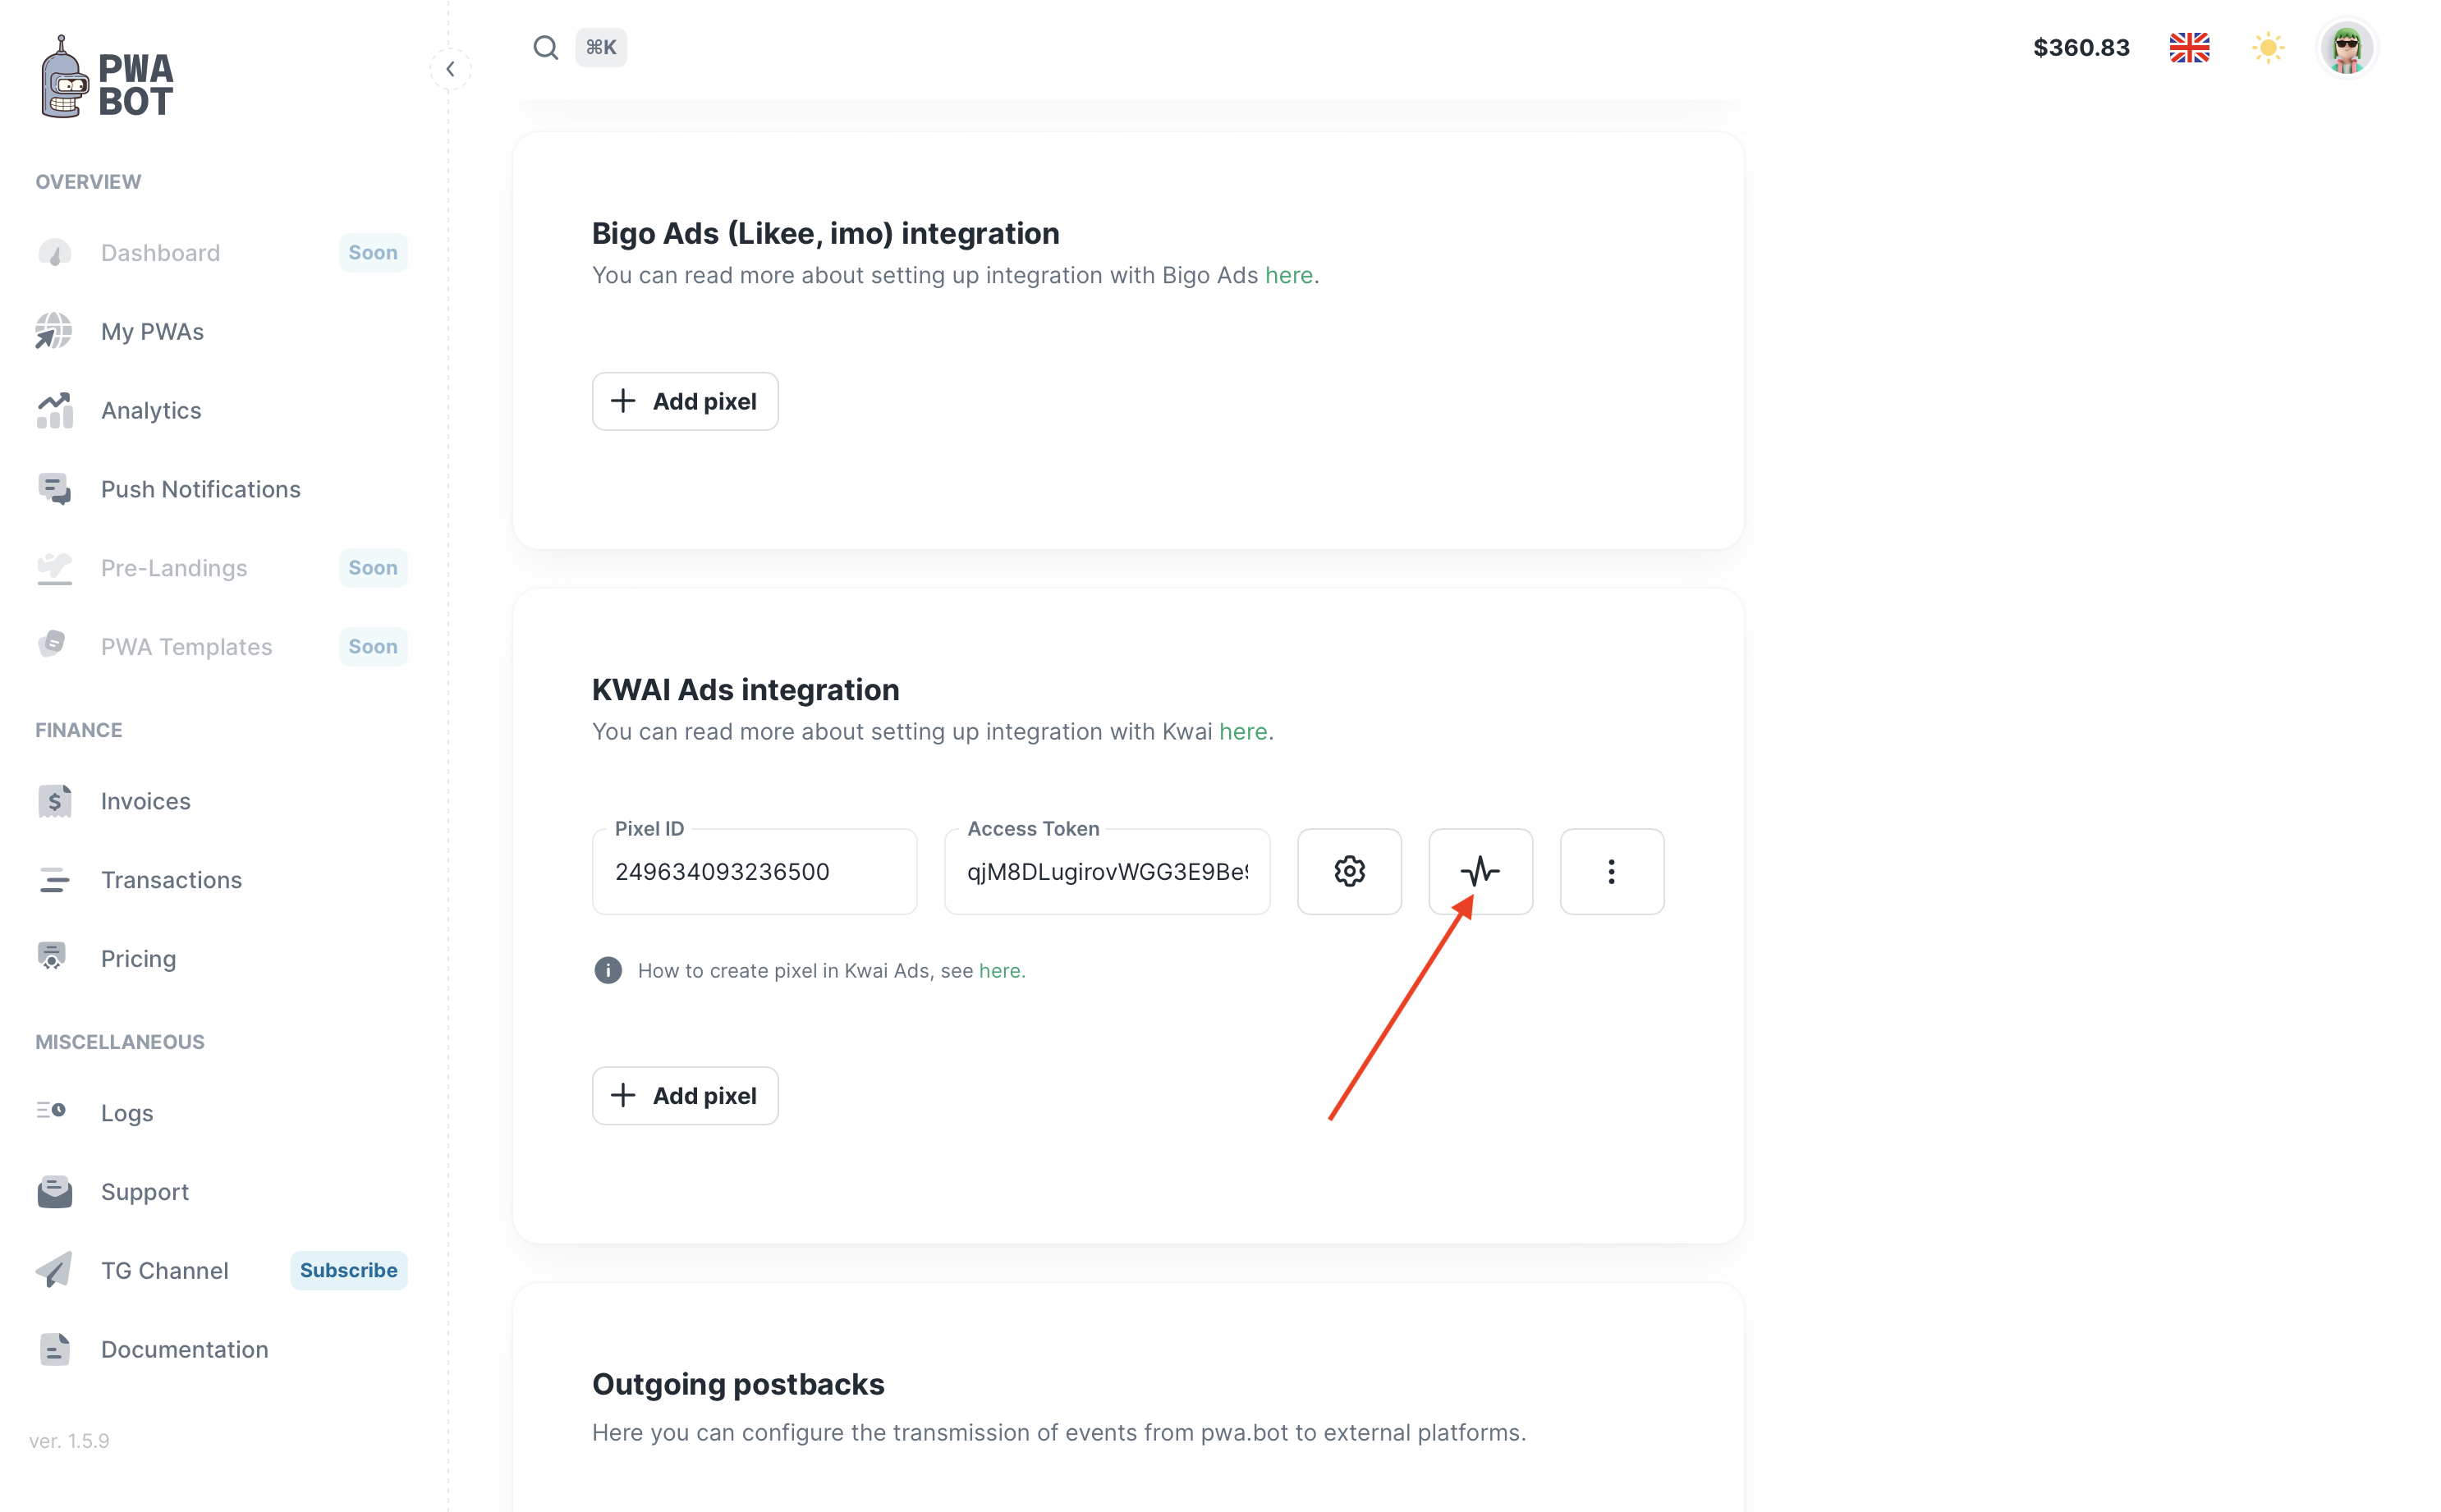This screenshot has height=1512, width=2441.
Task: Open the UK flag language selector
Action: pos(2189,47)
